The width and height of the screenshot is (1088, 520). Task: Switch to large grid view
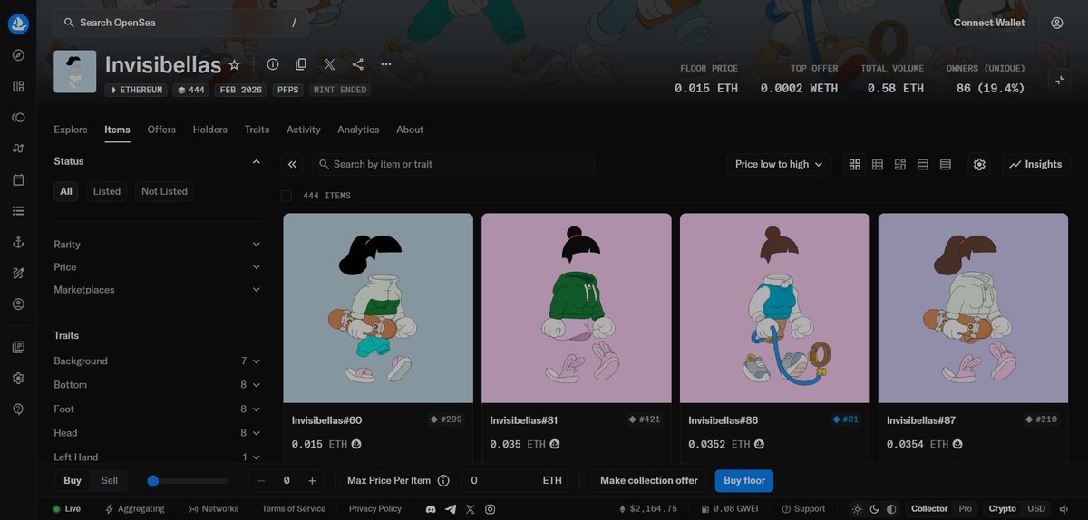coord(855,164)
